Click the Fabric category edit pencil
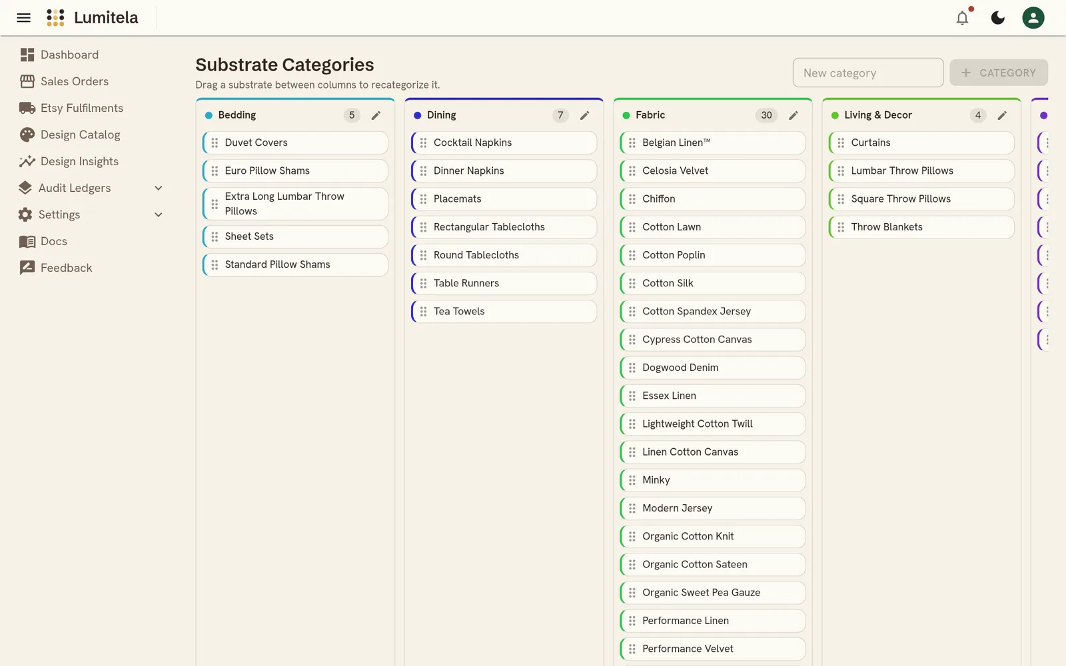 (794, 115)
